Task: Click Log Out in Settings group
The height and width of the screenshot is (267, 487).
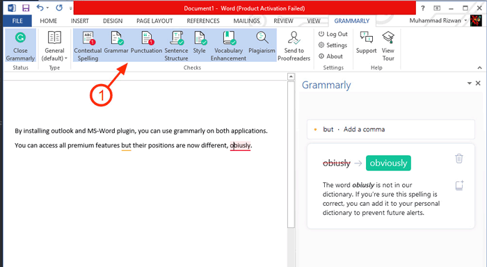Action: [x=333, y=34]
